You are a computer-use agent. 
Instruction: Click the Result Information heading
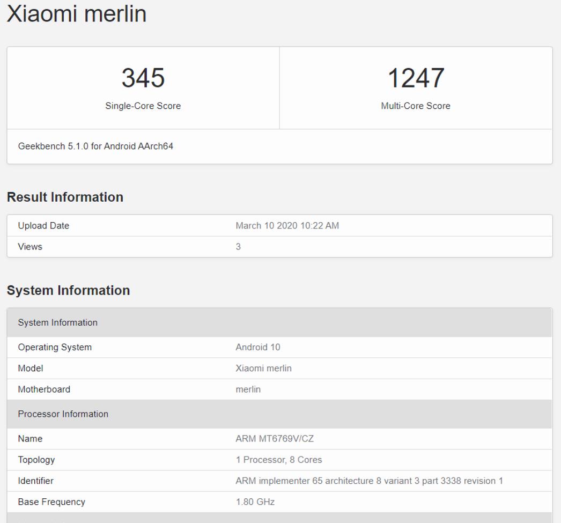[x=65, y=197]
